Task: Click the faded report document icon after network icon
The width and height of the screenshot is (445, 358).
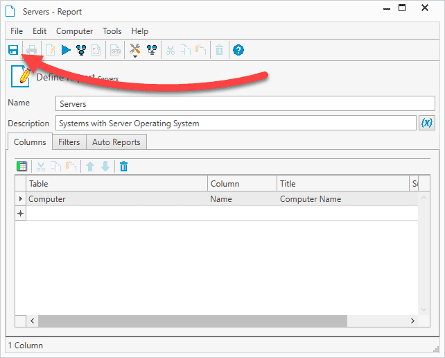Action: pyautogui.click(x=96, y=50)
